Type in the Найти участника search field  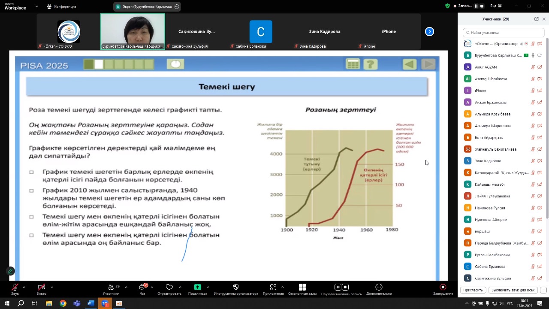(x=504, y=33)
